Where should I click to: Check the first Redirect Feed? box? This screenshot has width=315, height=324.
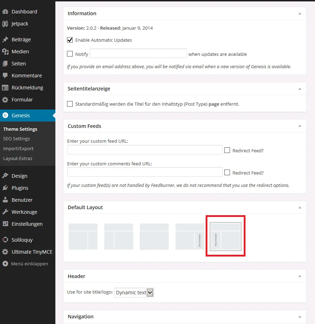pos(227,150)
